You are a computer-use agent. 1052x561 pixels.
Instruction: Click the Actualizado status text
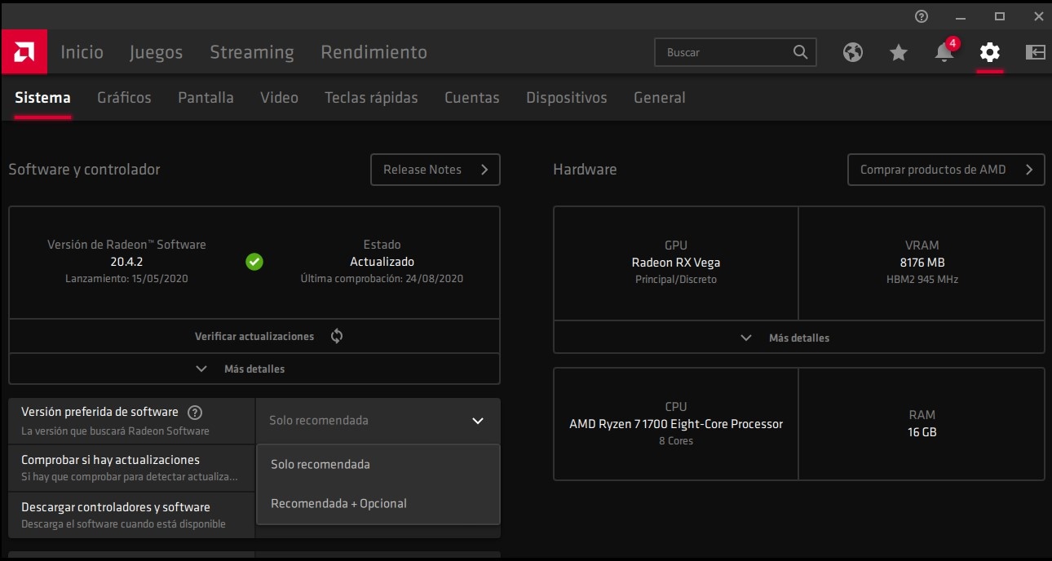pyautogui.click(x=382, y=262)
